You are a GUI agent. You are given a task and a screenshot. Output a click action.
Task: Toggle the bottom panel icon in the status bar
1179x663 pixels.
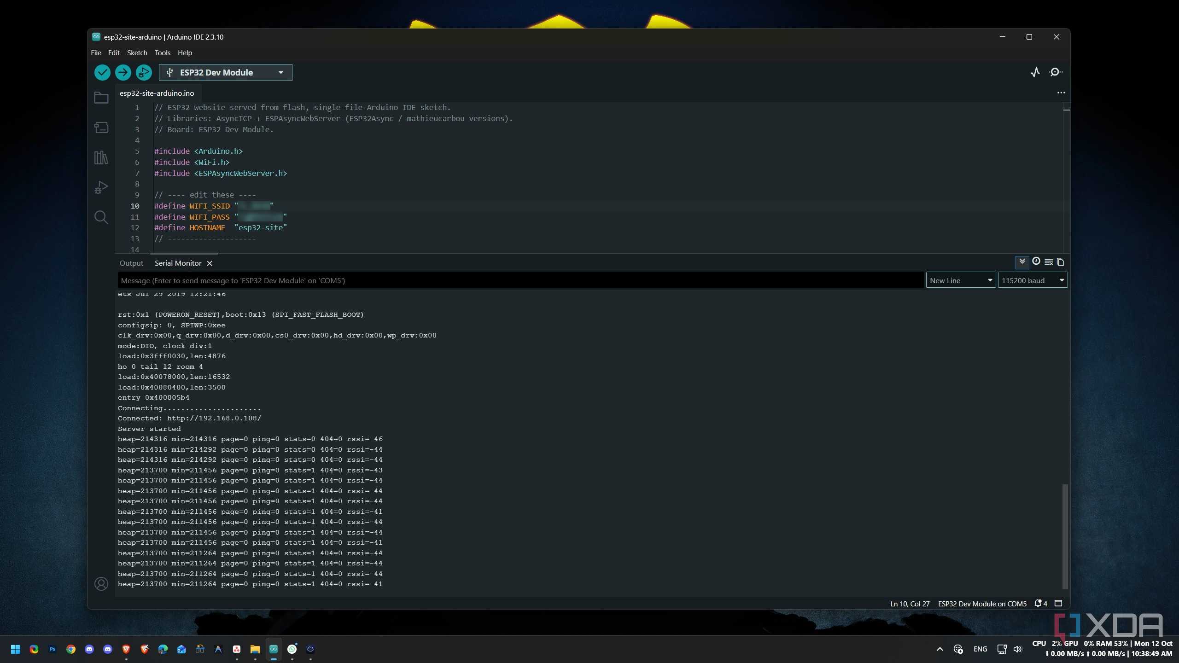pos(1058,603)
